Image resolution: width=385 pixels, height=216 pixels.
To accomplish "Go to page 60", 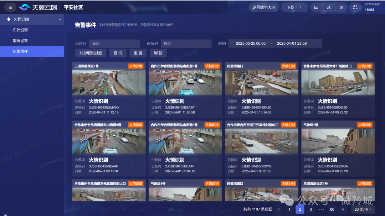I will coord(332,209).
